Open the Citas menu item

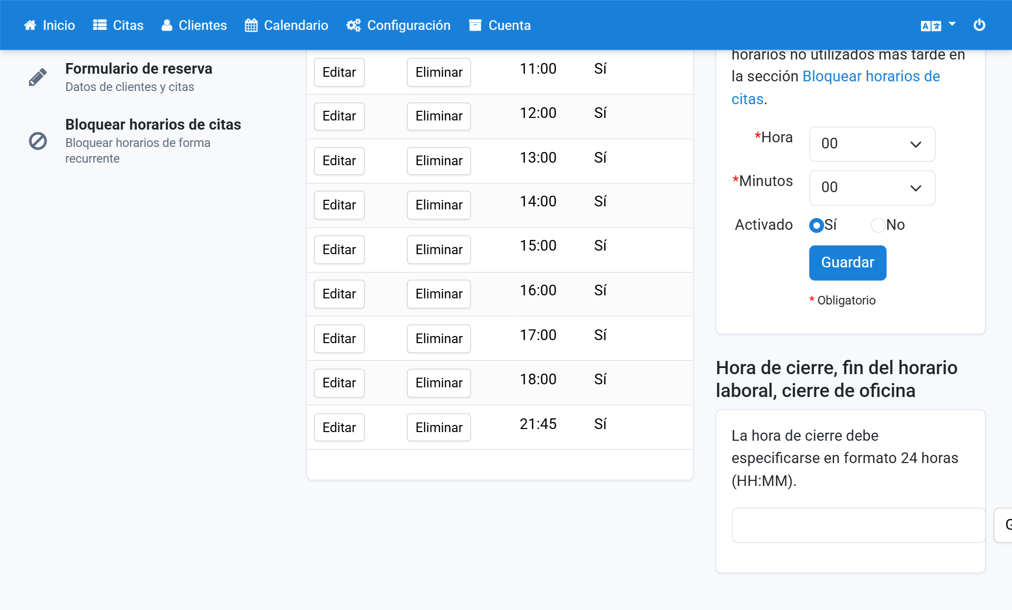(118, 25)
